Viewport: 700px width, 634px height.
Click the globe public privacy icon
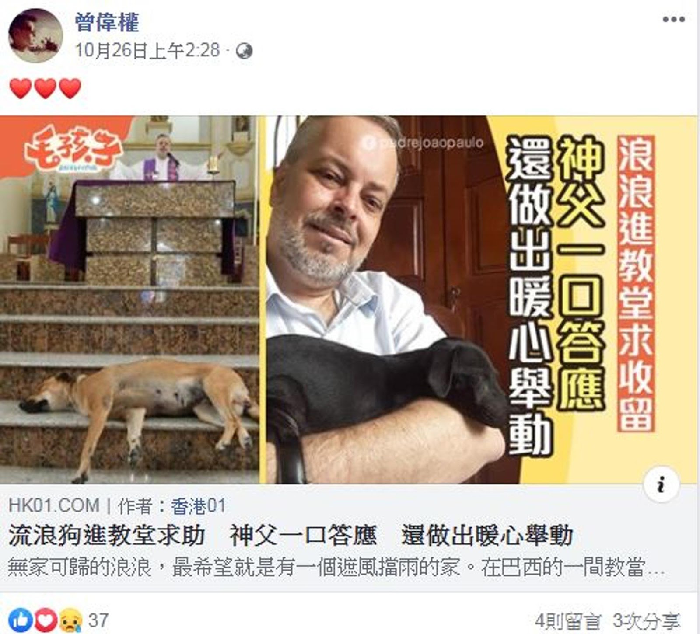pos(244,51)
